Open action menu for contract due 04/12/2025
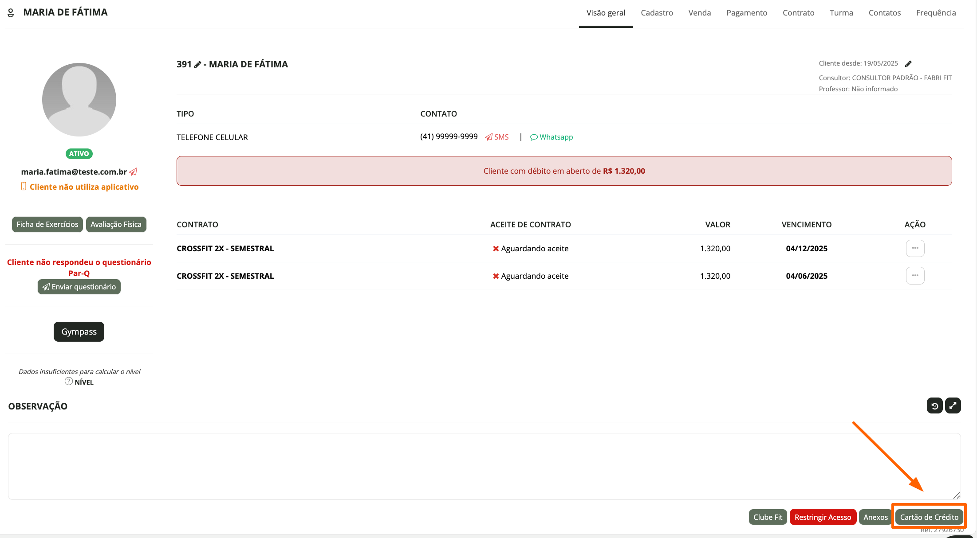977x538 pixels. (915, 248)
